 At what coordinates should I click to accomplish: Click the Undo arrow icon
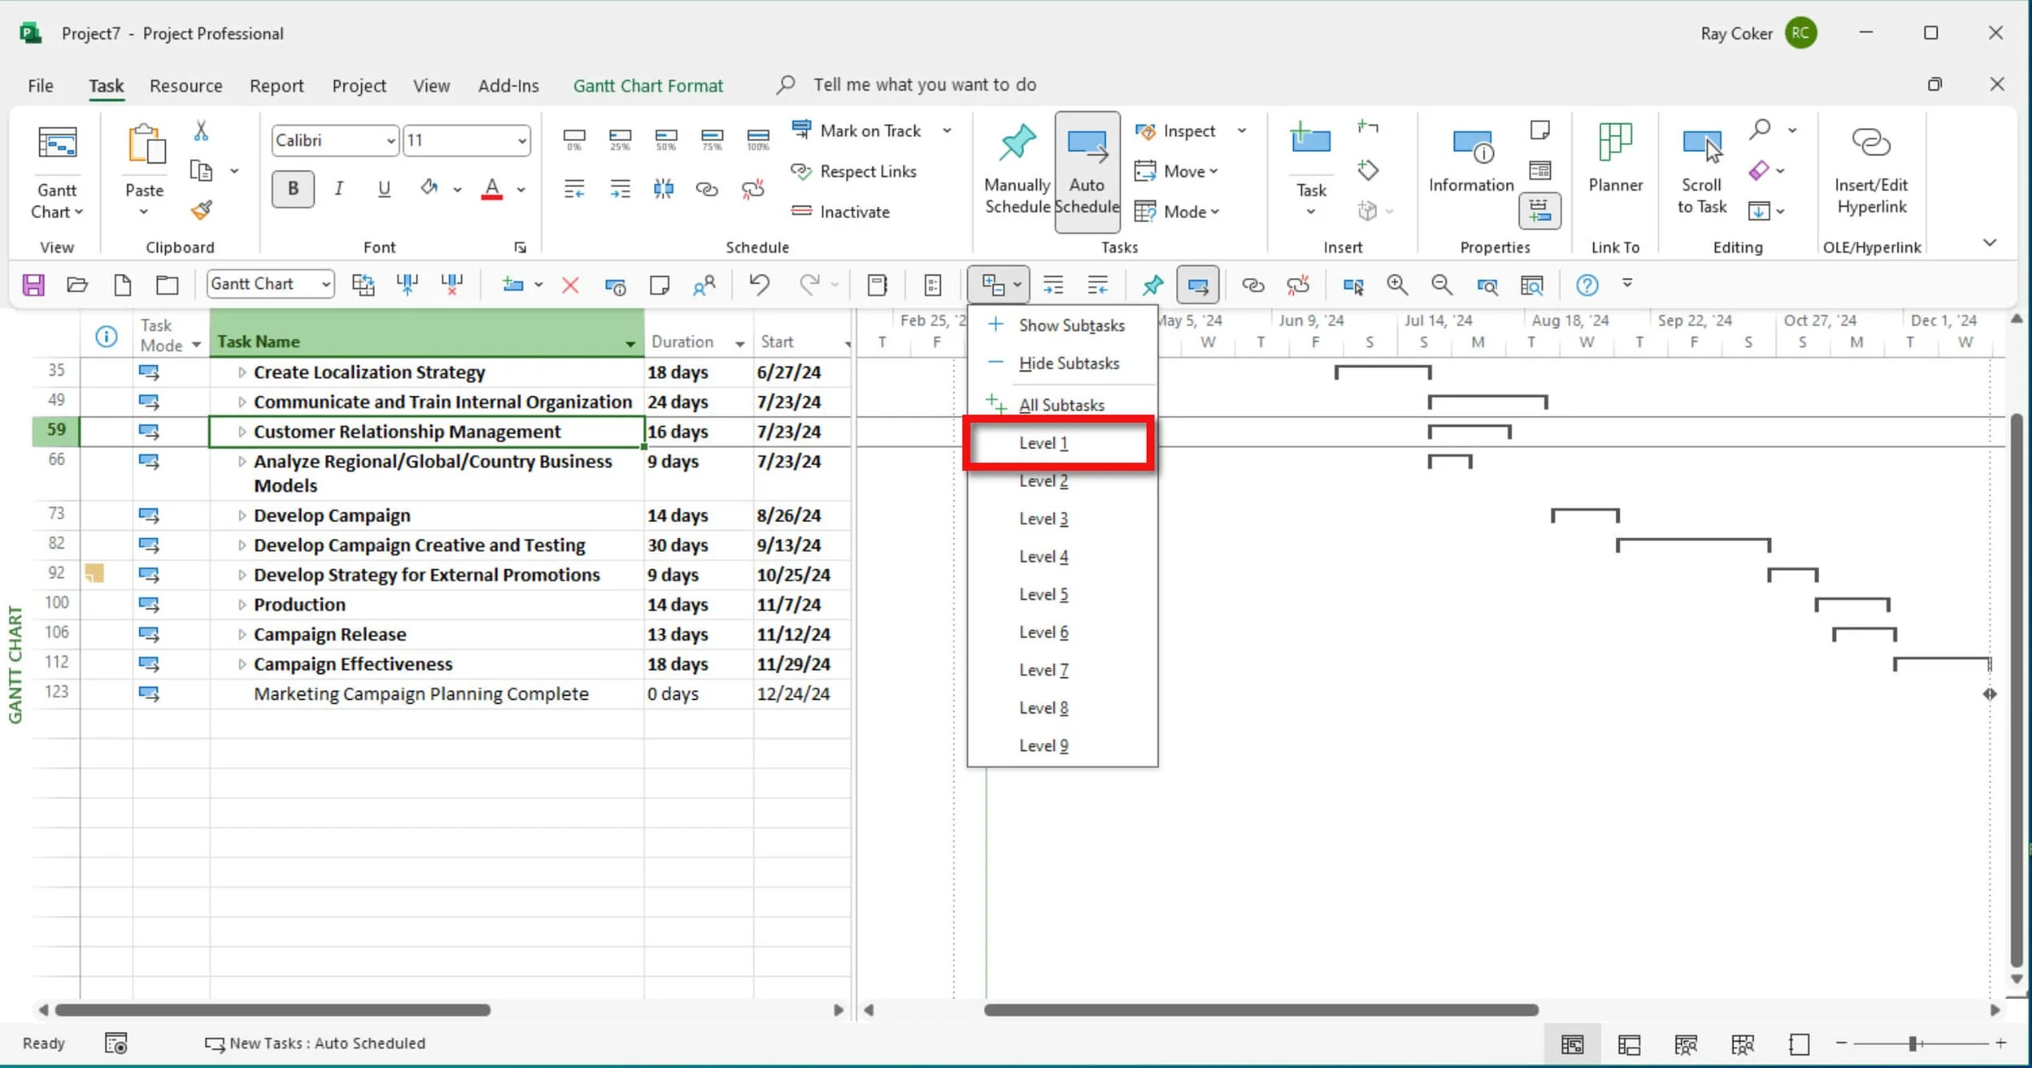pyautogui.click(x=759, y=284)
